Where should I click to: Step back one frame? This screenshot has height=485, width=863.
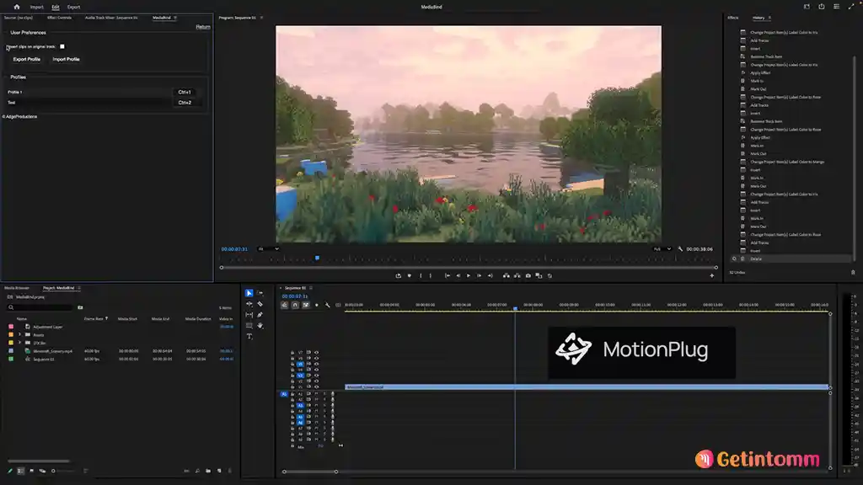click(458, 275)
